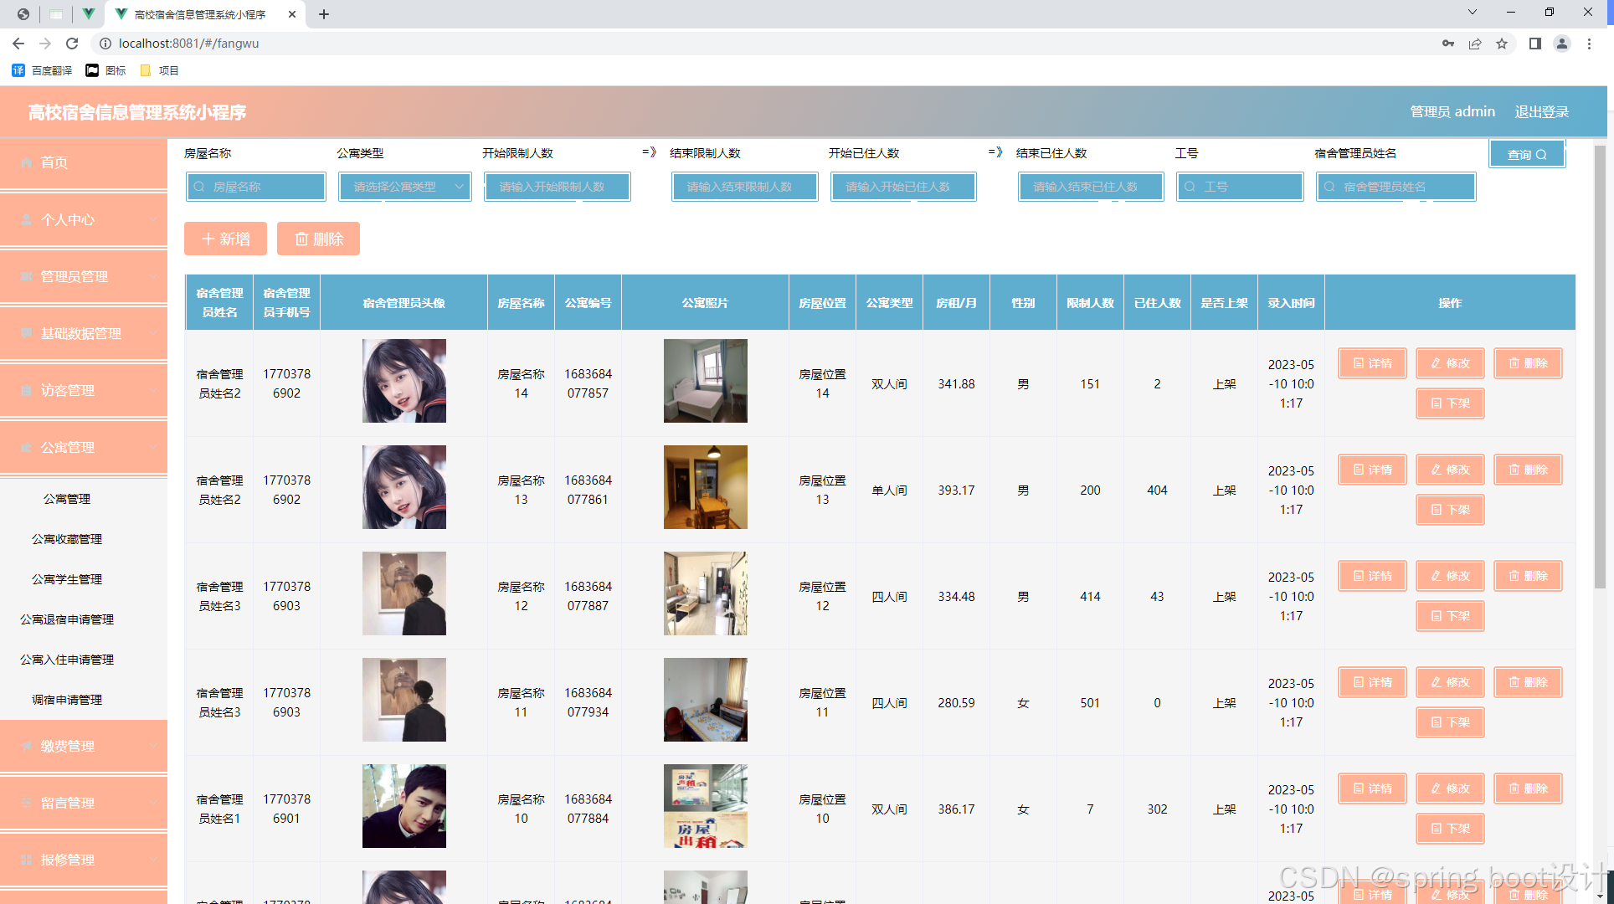Open the Chrome three-dot menu
Viewport: 1614px width, 904px height.
click(x=1589, y=44)
